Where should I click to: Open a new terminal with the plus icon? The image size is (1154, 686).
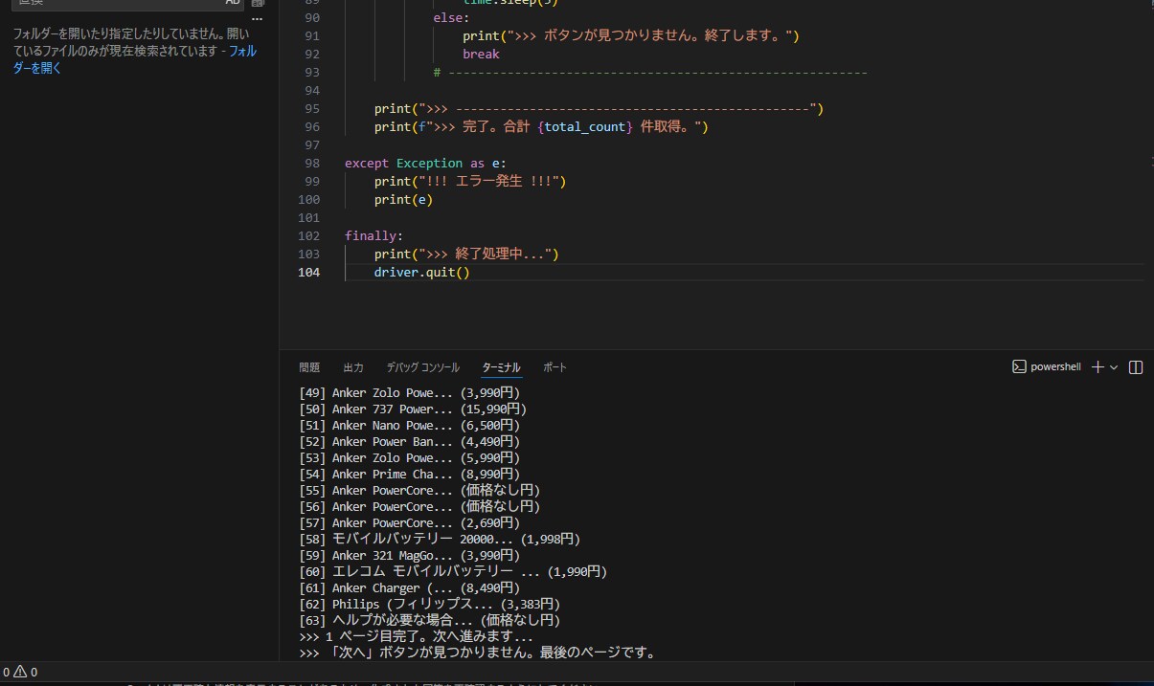[1098, 367]
